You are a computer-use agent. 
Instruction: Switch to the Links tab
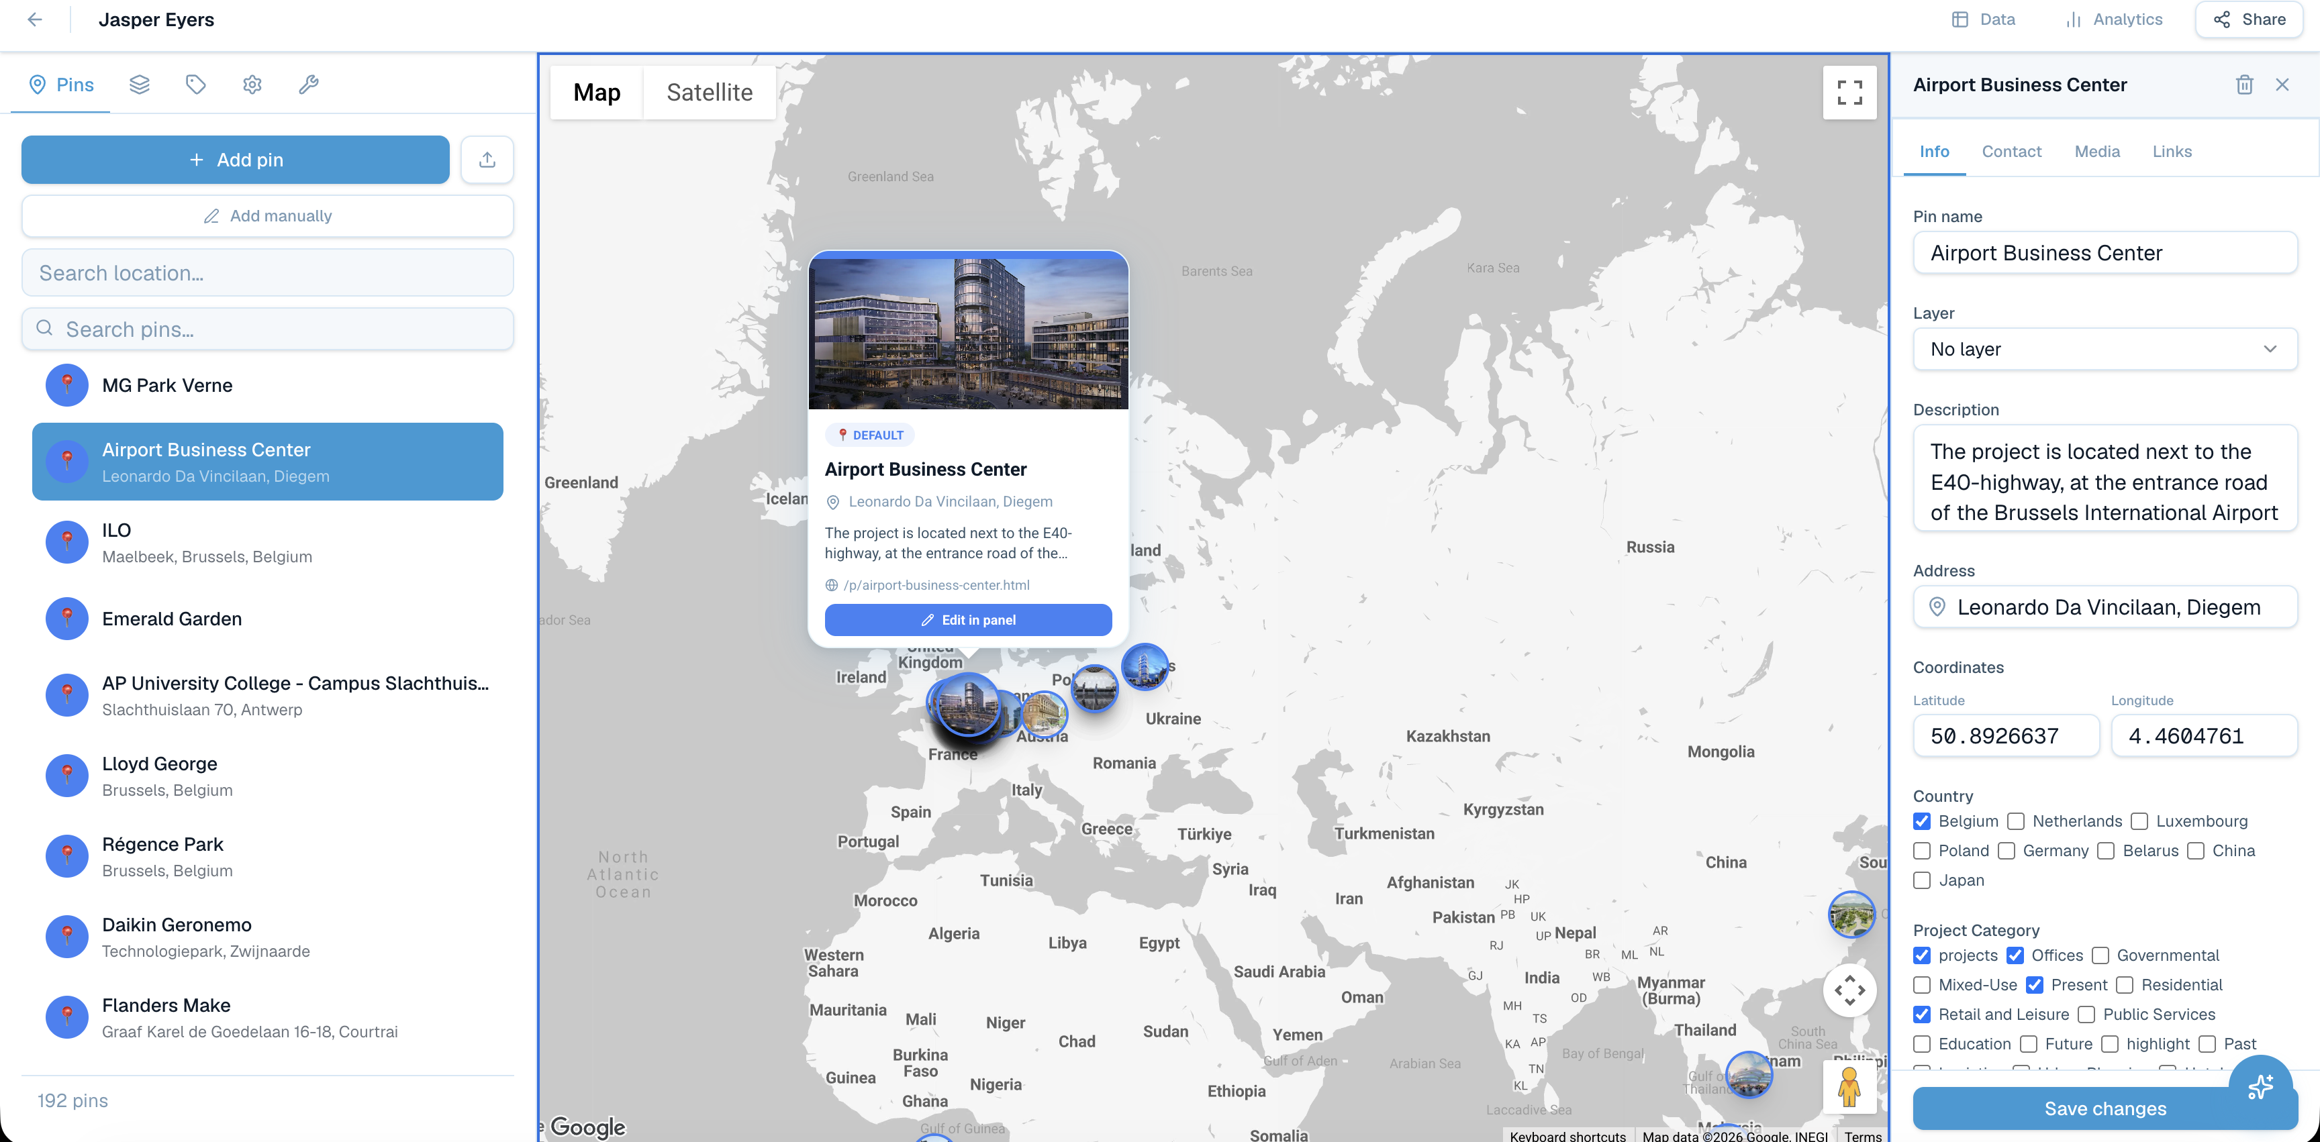pyautogui.click(x=2172, y=151)
